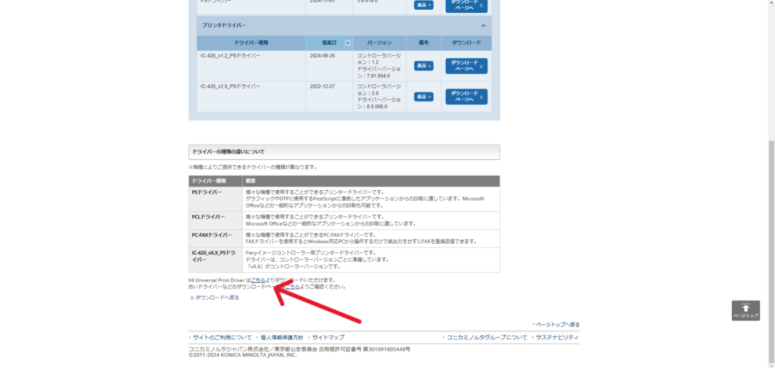Click the topmost partially visible ダウンロードページへ button
The image size is (775, 368).
466,5
